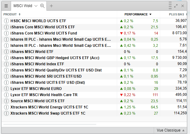The width and height of the screenshot is (190, 134).
Task: Open options for iShares MSCI World GBP Hedged
Action: (6, 58)
